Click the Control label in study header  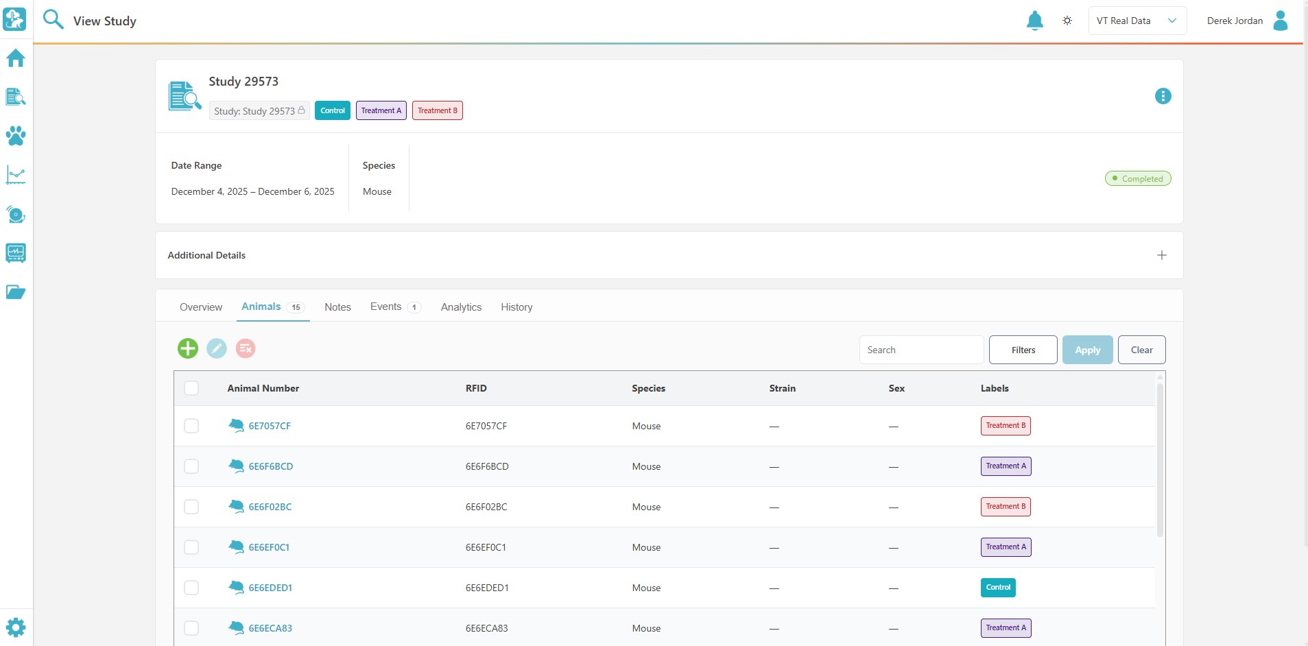point(333,110)
